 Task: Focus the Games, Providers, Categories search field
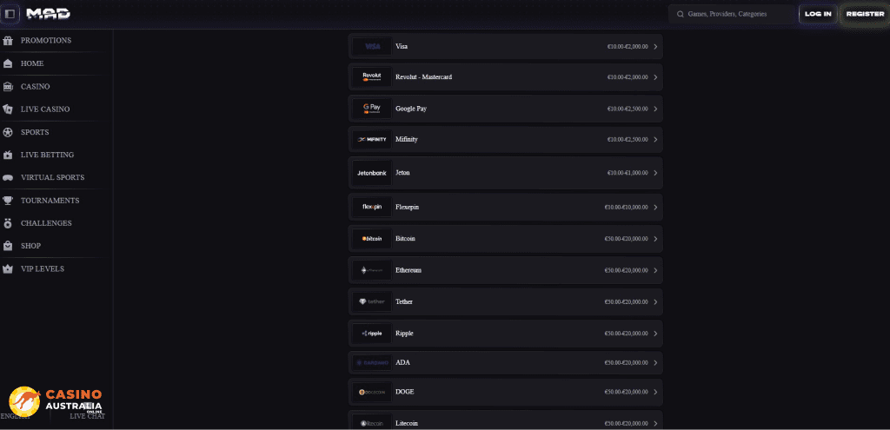(x=731, y=14)
